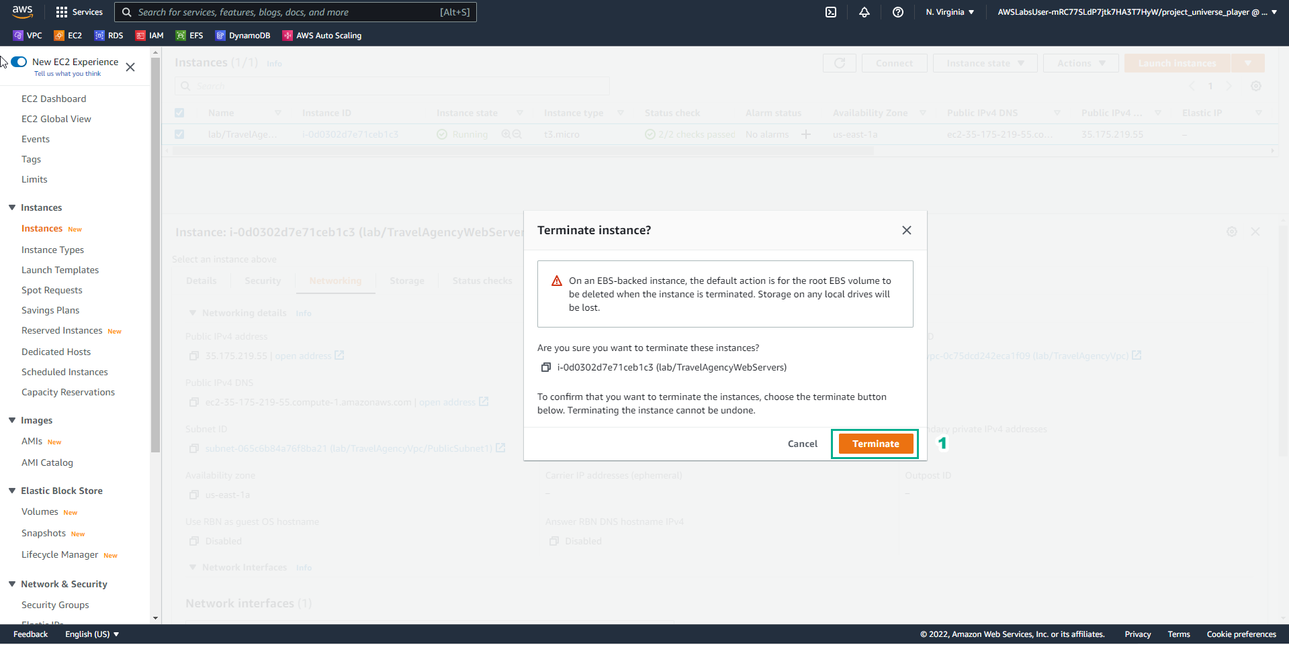1289x645 pixels.
Task: Open the notifications bell
Action: click(864, 12)
